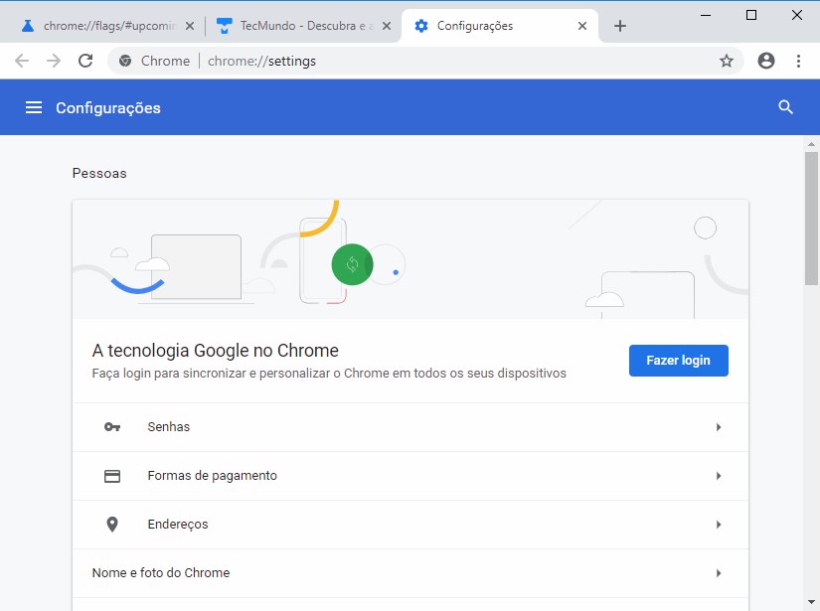Open a new tab with plus button
The image size is (820, 611).
(x=619, y=26)
